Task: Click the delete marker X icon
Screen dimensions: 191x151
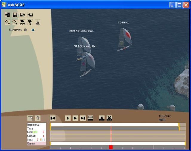Action: [x=110, y=118]
